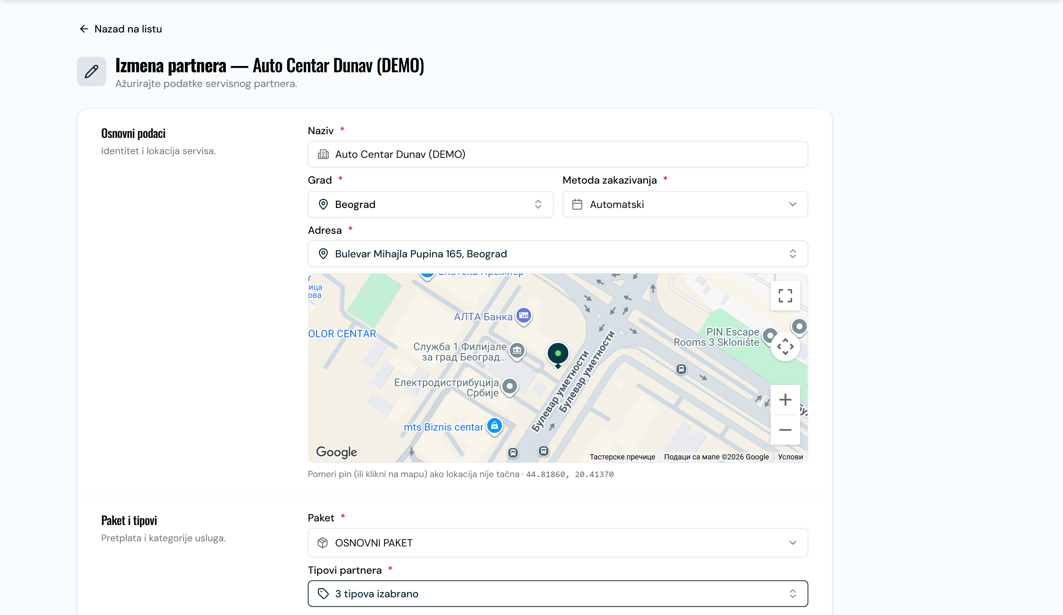Open Тастерске пречице on the map
This screenshot has width=1063, height=615.
pyautogui.click(x=622, y=456)
